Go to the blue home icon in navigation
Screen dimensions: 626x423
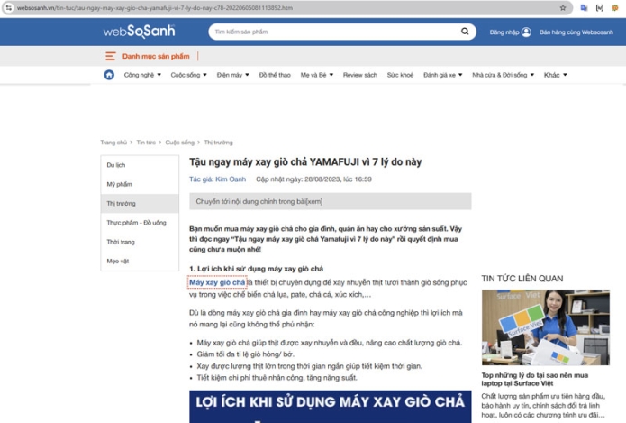[x=109, y=75]
